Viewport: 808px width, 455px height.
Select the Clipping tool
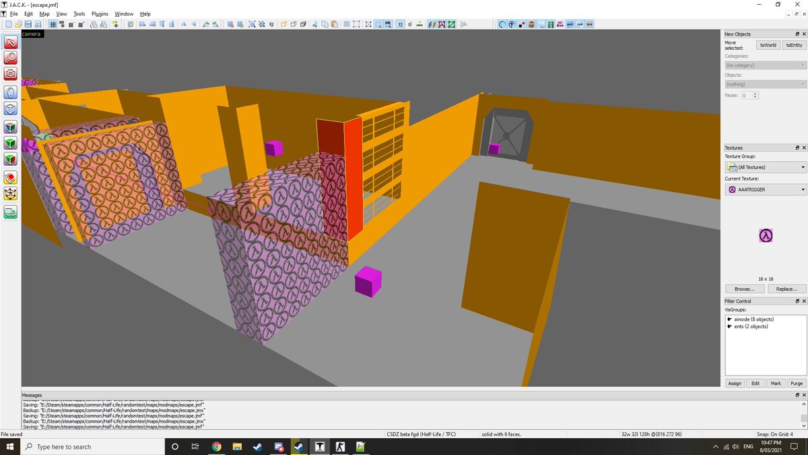click(11, 177)
